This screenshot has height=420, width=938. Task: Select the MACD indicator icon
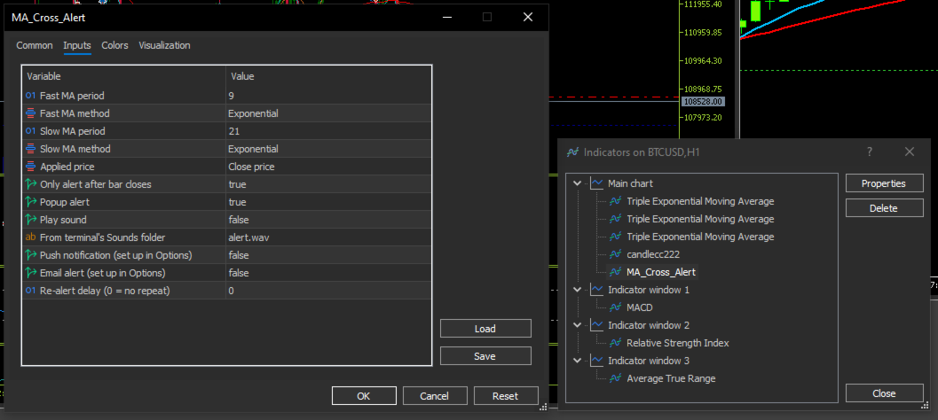(x=616, y=307)
